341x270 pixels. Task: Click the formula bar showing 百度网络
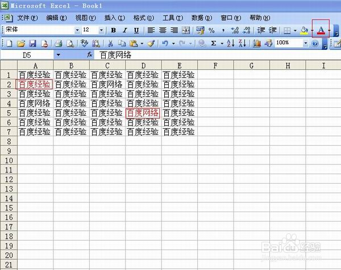click(218, 55)
